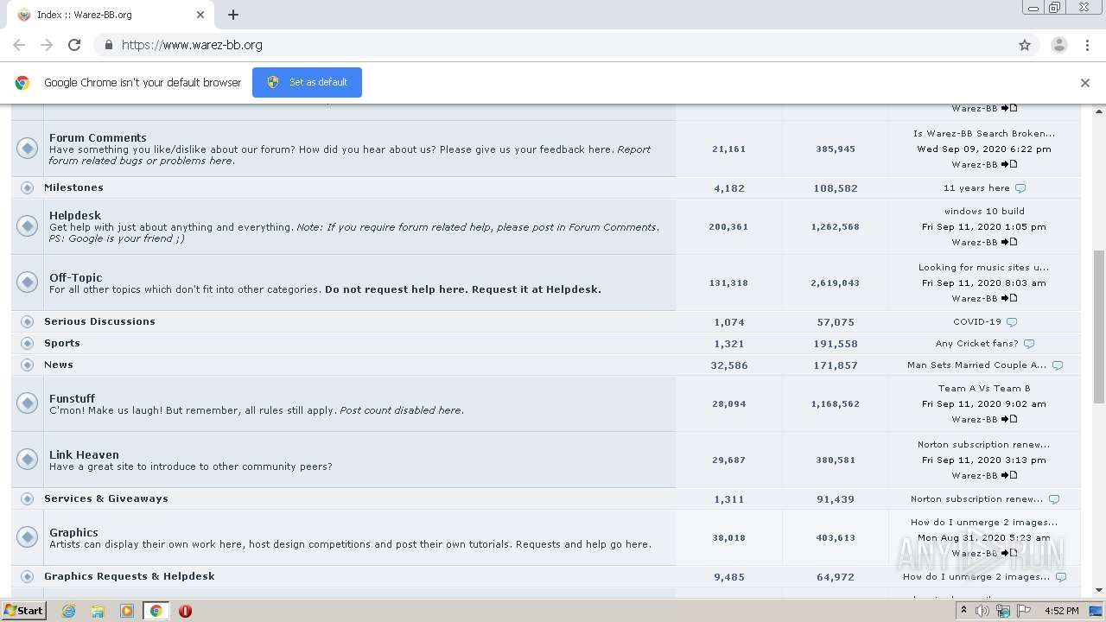The height and width of the screenshot is (622, 1106).
Task: Click the page vertical scrollbar thumb
Action: point(1099,328)
